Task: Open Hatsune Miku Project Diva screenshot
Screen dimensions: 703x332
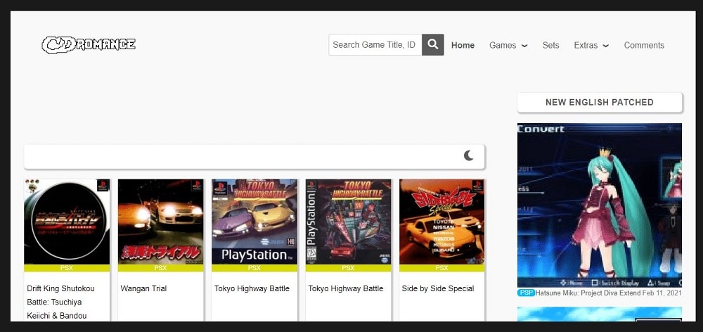Action: (x=600, y=205)
